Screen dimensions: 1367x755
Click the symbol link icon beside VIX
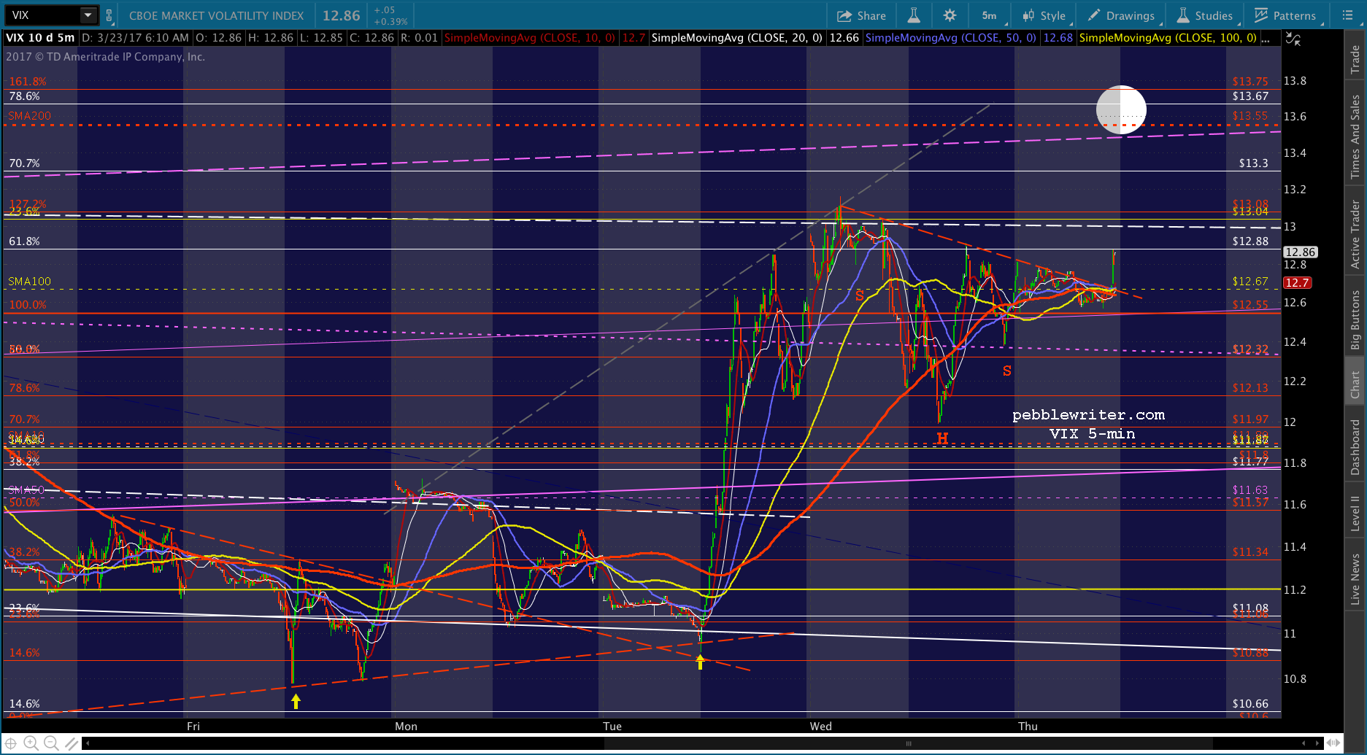[109, 15]
